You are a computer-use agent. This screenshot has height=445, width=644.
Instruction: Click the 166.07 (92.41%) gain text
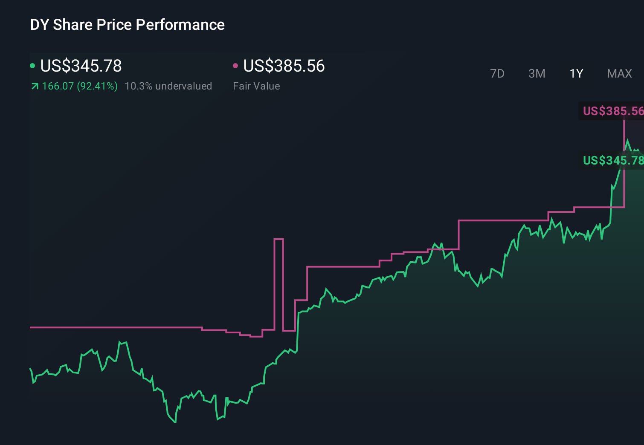(80, 86)
